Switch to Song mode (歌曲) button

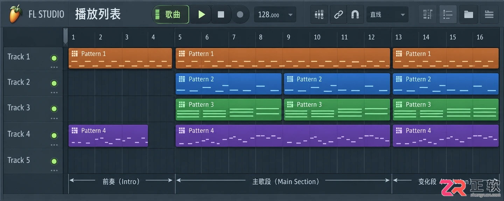(170, 14)
